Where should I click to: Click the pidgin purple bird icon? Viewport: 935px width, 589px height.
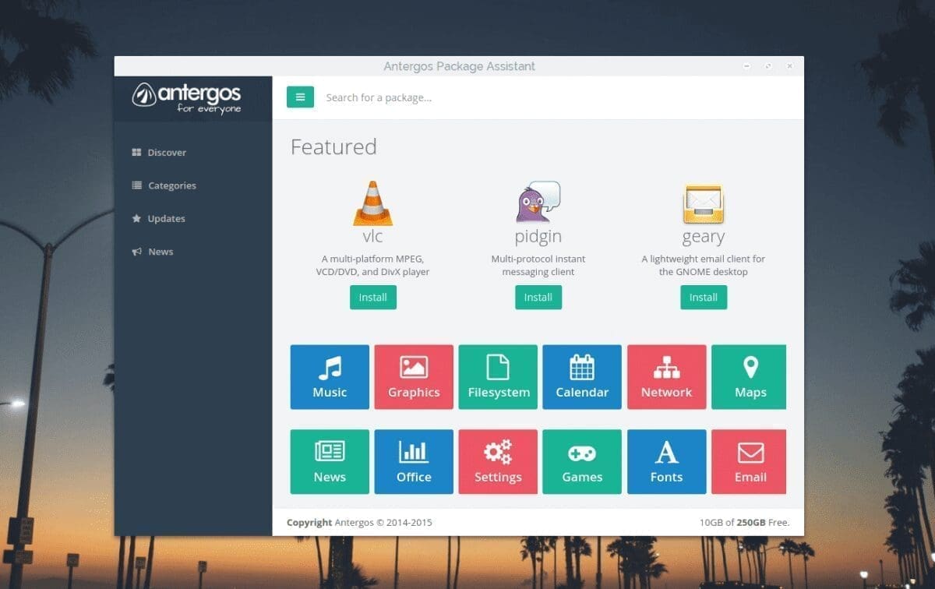538,202
